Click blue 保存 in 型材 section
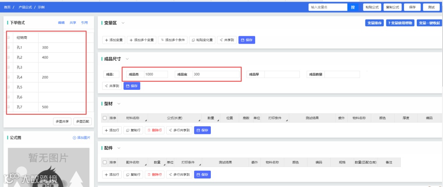 [202, 130]
